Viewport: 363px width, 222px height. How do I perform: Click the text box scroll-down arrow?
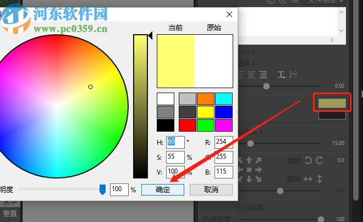coord(341,31)
